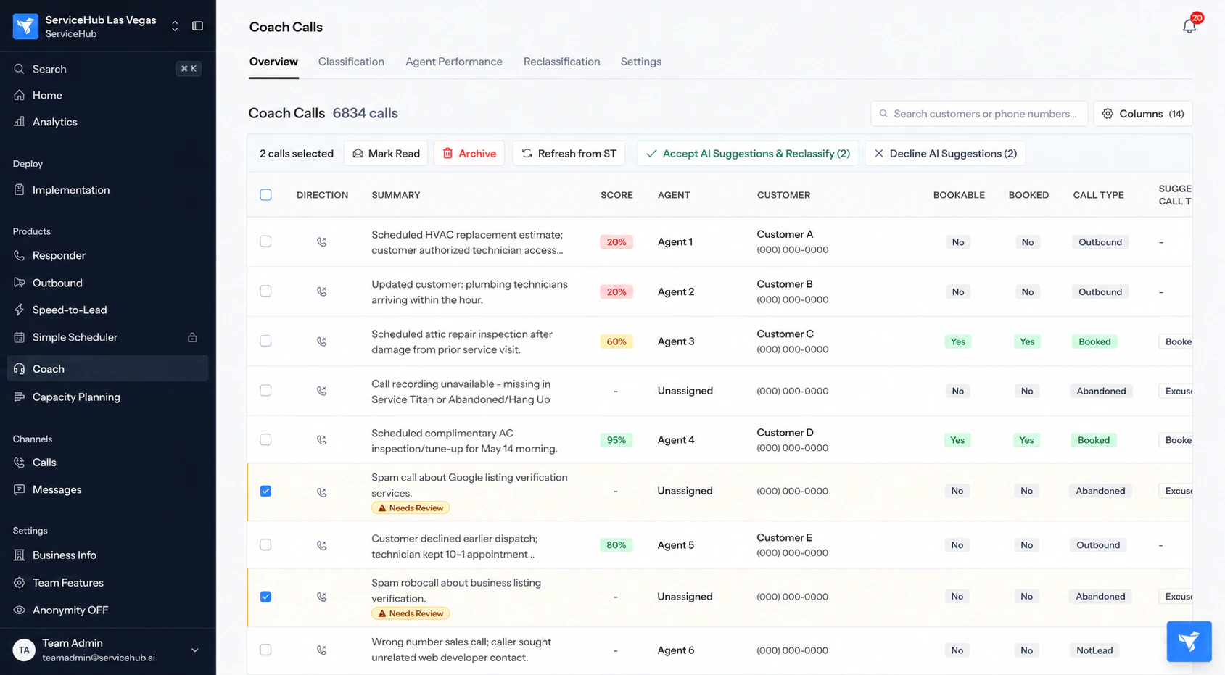
Task: Click the envelope icon on Mark Read
Action: [x=358, y=153]
